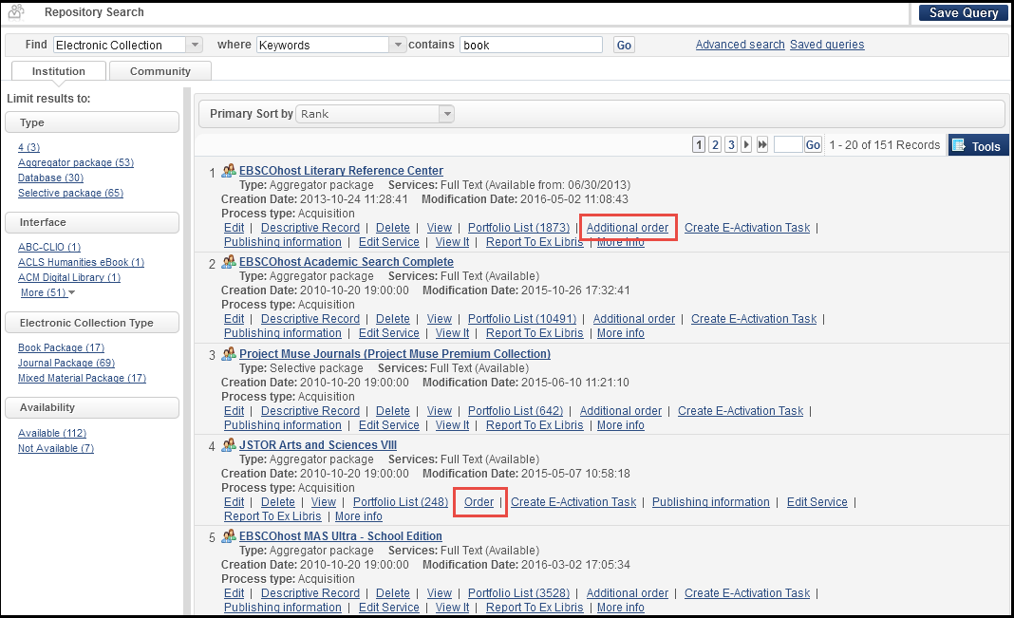Open the Find Electronic Collection dropdown
Image resolution: width=1014 pixels, height=618 pixels.
(x=195, y=45)
